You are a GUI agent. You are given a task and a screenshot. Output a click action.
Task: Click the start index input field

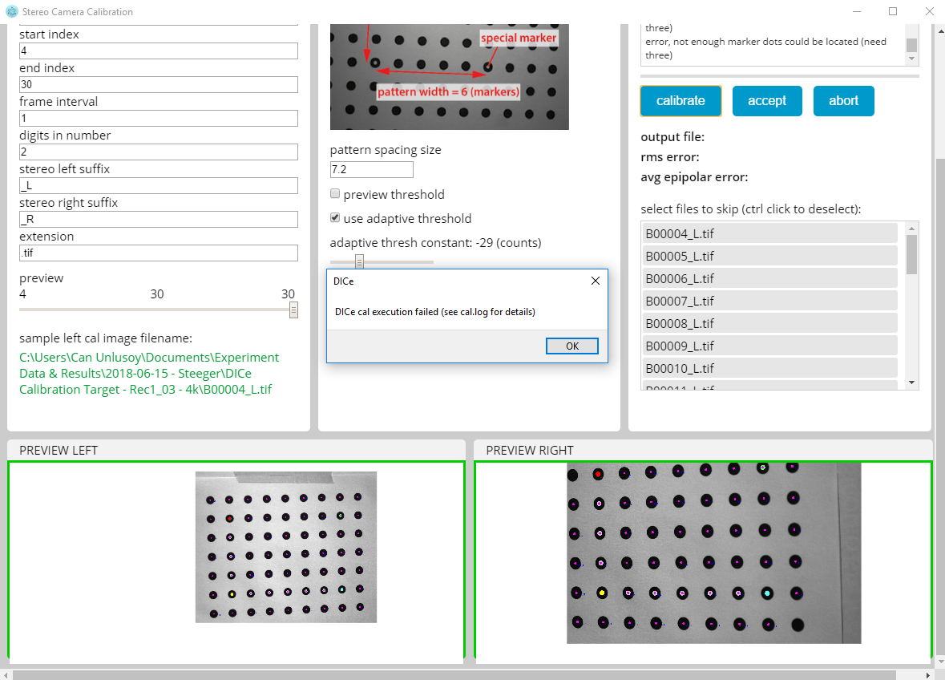(x=158, y=51)
